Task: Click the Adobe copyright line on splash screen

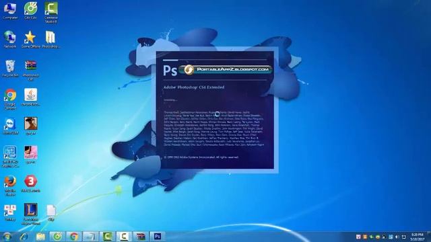Action: coord(201,157)
